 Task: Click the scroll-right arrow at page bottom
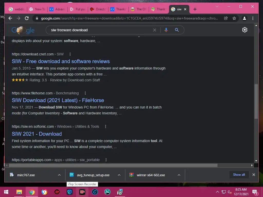(252, 165)
